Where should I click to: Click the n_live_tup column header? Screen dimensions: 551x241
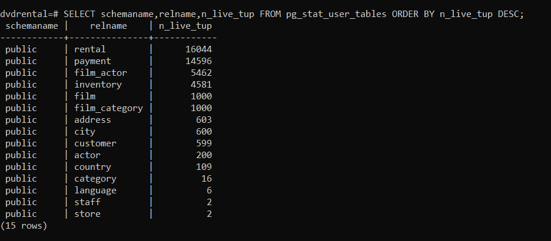tap(185, 26)
